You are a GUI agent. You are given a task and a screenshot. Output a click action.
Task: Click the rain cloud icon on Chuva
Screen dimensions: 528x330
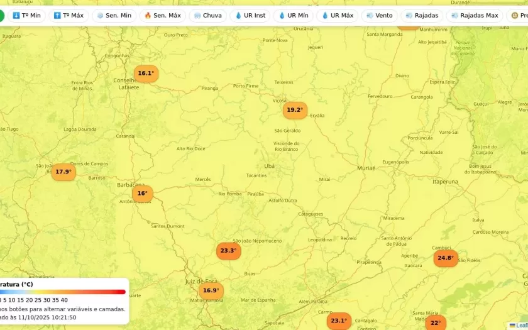coord(197,16)
